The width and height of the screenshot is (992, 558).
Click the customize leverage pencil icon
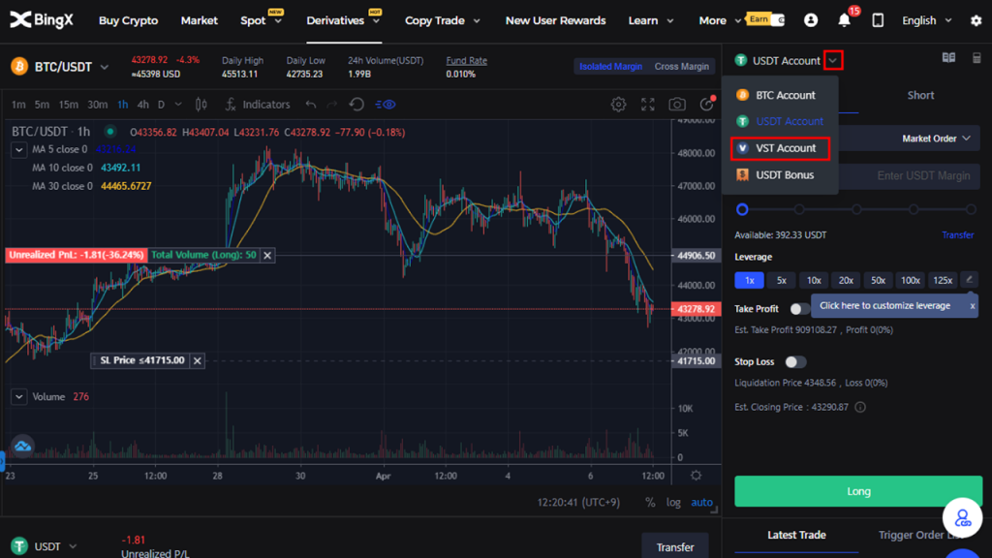(x=969, y=280)
